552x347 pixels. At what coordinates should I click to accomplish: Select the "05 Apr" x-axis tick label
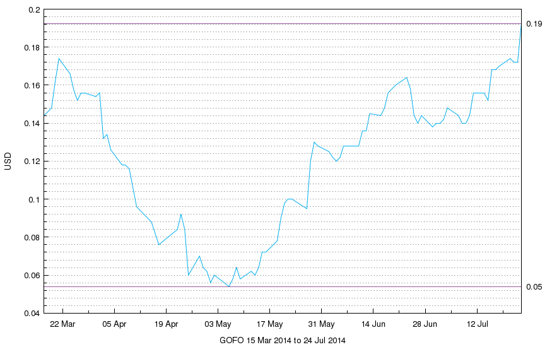(114, 324)
